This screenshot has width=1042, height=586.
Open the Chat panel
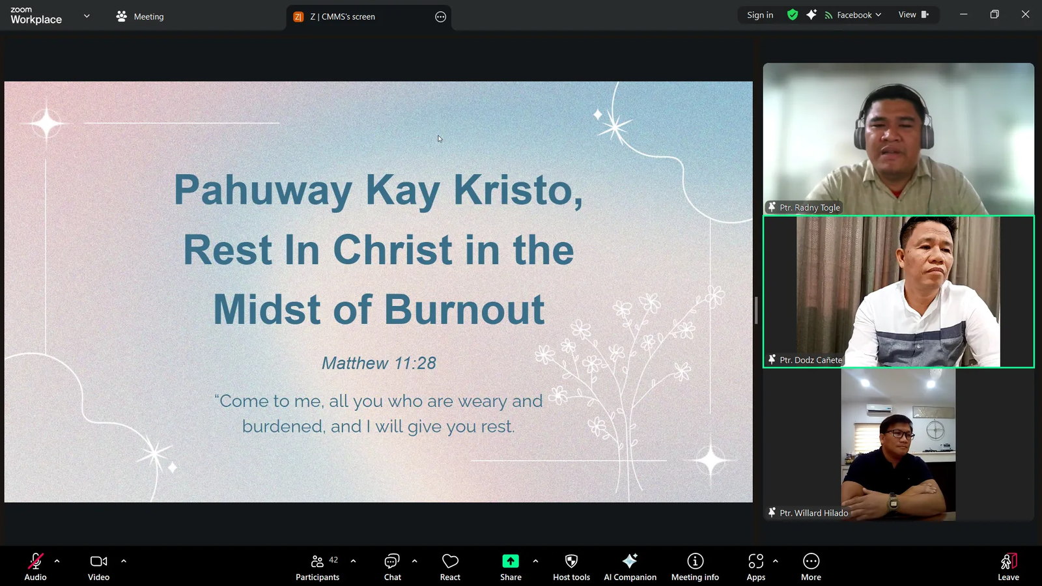coord(392,566)
